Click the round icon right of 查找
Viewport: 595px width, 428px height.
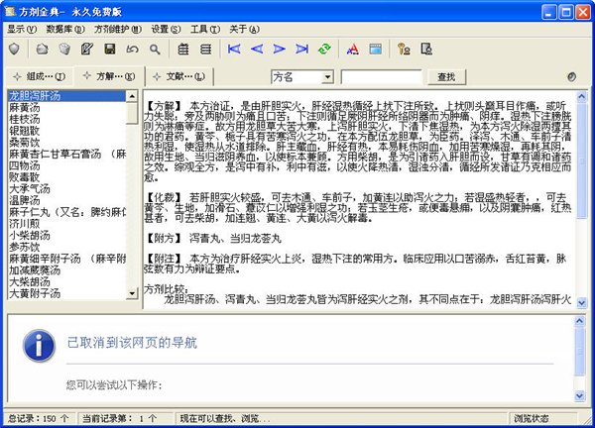pos(571,77)
